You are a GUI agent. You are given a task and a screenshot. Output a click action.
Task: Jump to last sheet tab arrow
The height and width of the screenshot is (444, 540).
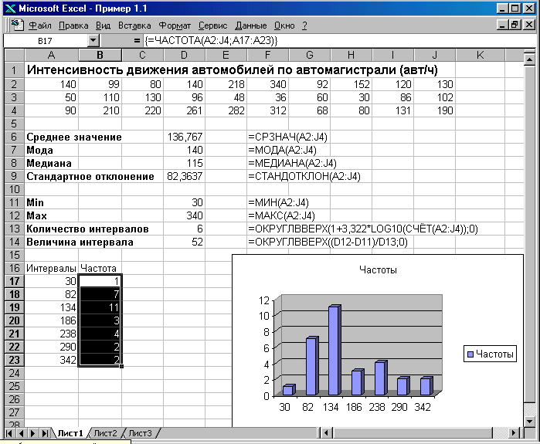[x=45, y=433]
